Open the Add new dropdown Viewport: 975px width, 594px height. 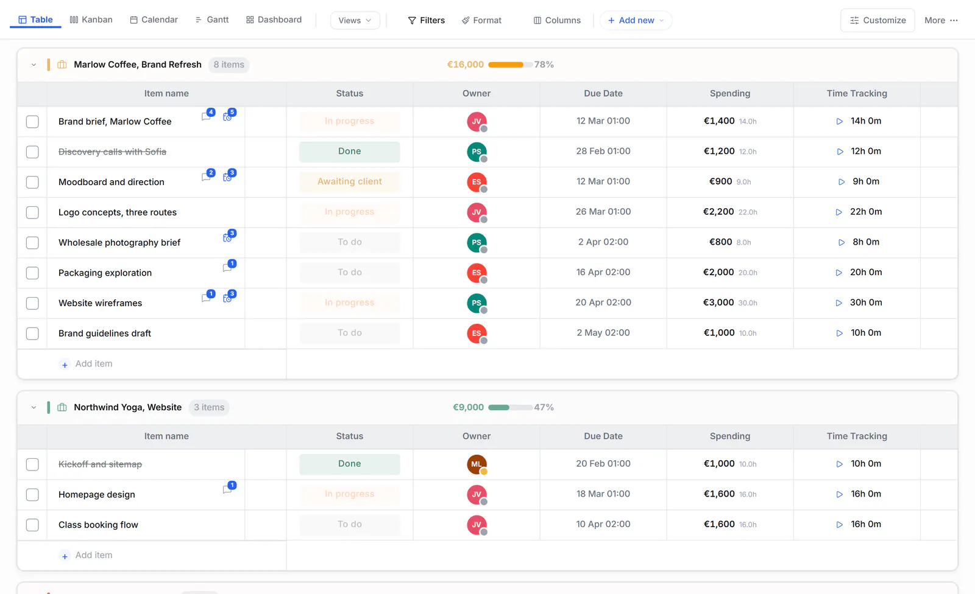[636, 20]
